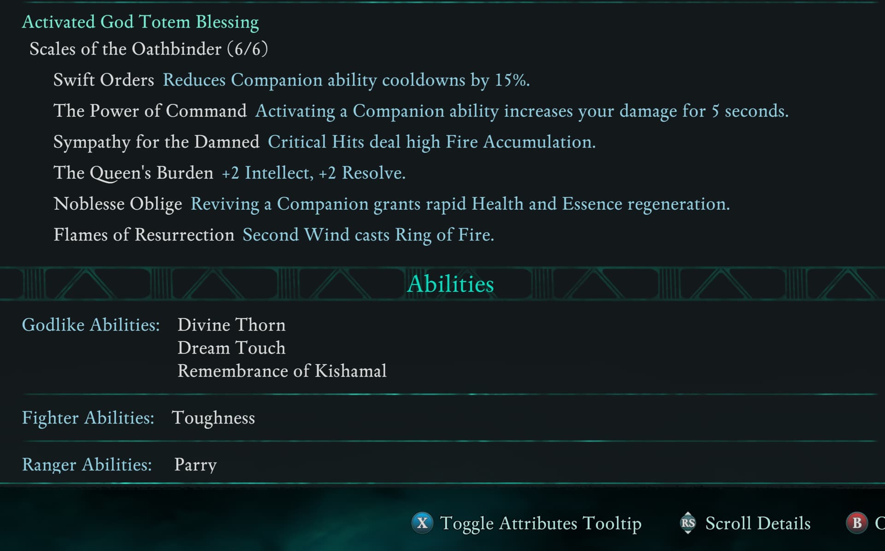Select the Abilities section header
885x551 pixels.
pyautogui.click(x=450, y=284)
